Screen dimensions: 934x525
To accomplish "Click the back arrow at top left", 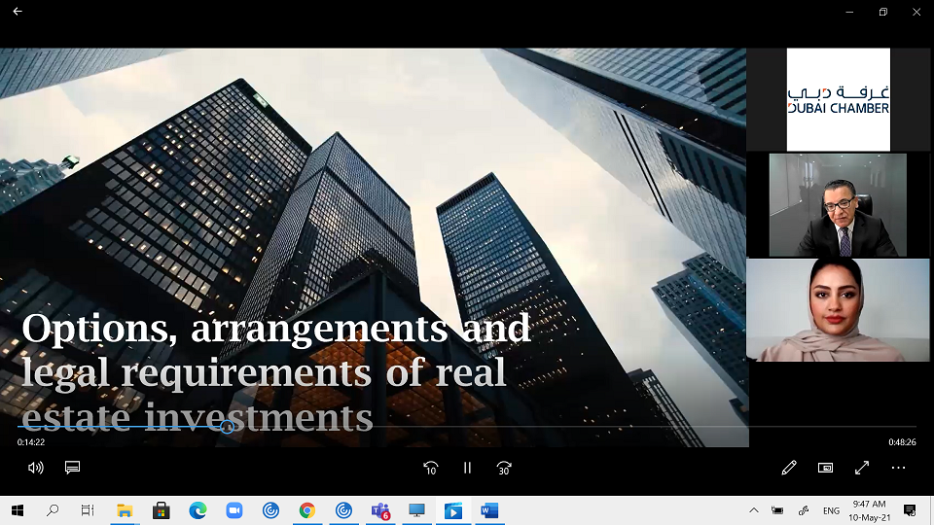I will (x=18, y=12).
